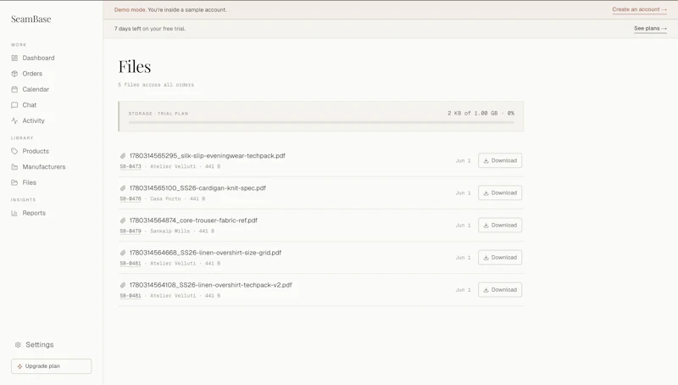Click the Create an account link
The image size is (678, 385).
[639, 9]
